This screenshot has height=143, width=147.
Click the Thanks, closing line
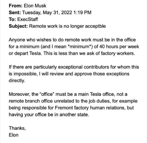point(17,128)
